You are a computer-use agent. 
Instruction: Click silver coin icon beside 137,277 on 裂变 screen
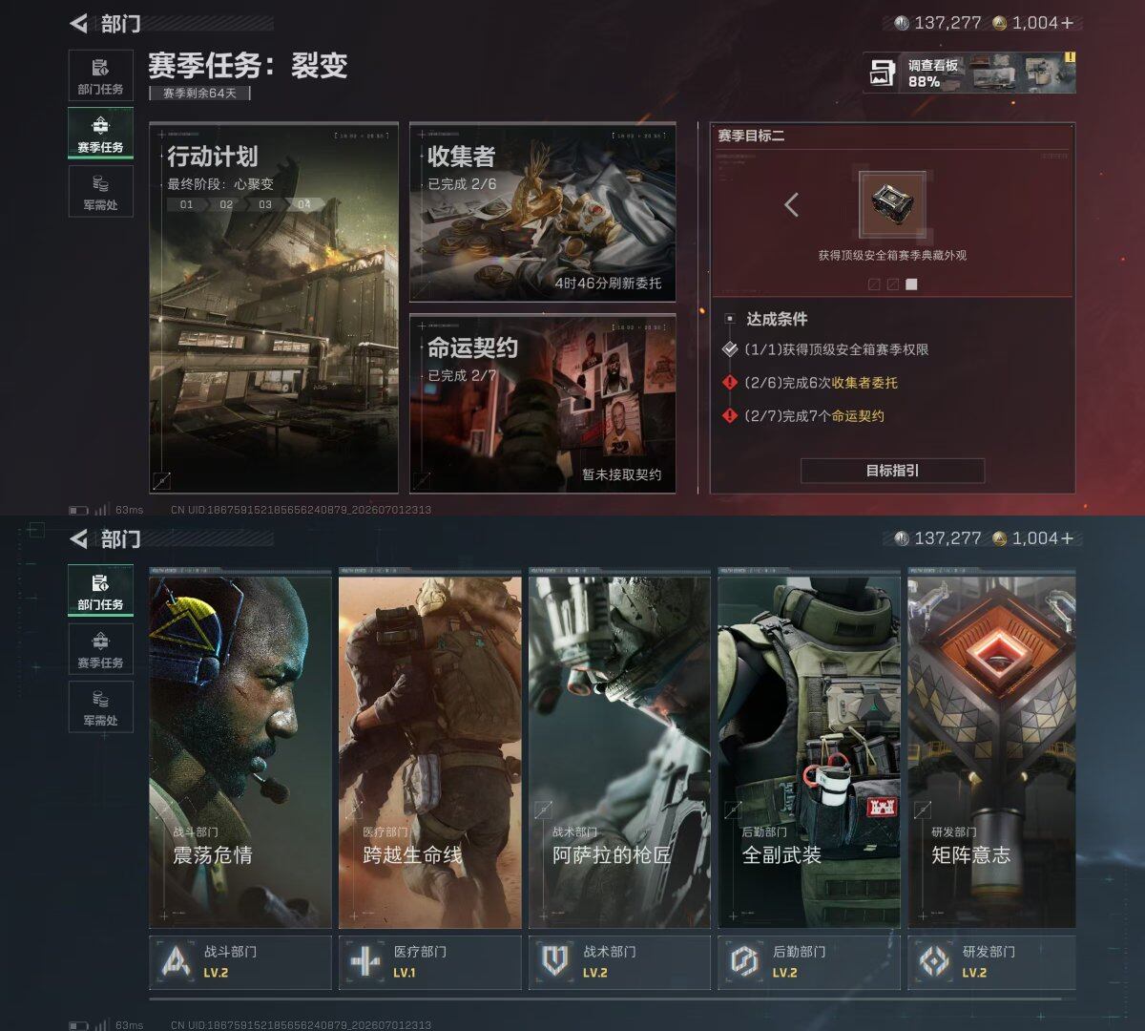(902, 23)
